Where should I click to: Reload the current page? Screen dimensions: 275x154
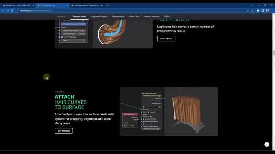click(12, 11)
